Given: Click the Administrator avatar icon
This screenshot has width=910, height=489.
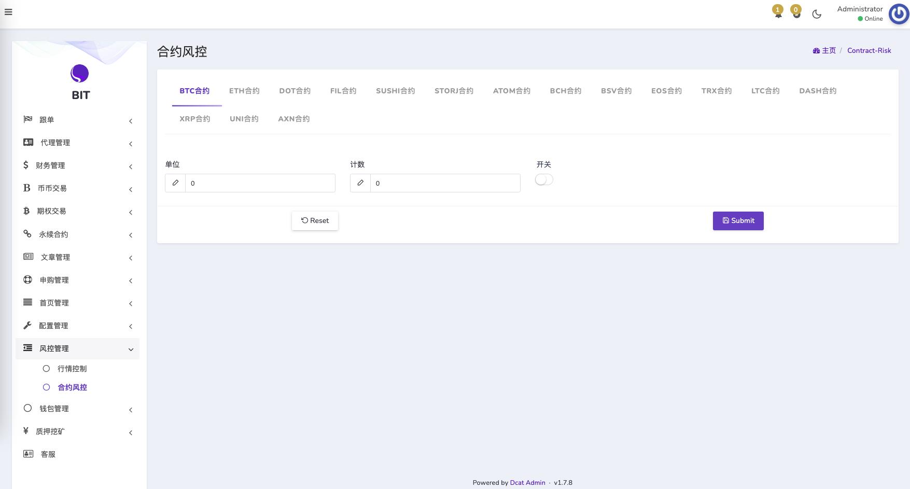Looking at the screenshot, I should coord(899,14).
